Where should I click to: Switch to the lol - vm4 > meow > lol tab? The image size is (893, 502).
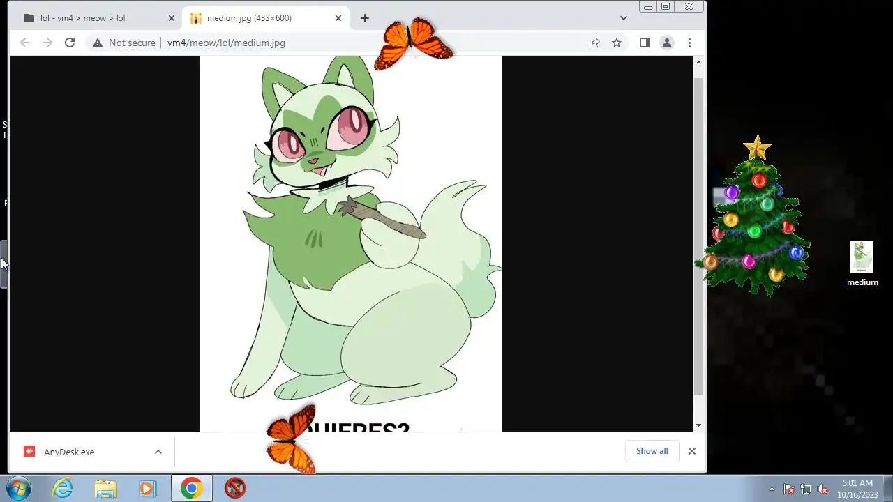pyautogui.click(x=98, y=18)
